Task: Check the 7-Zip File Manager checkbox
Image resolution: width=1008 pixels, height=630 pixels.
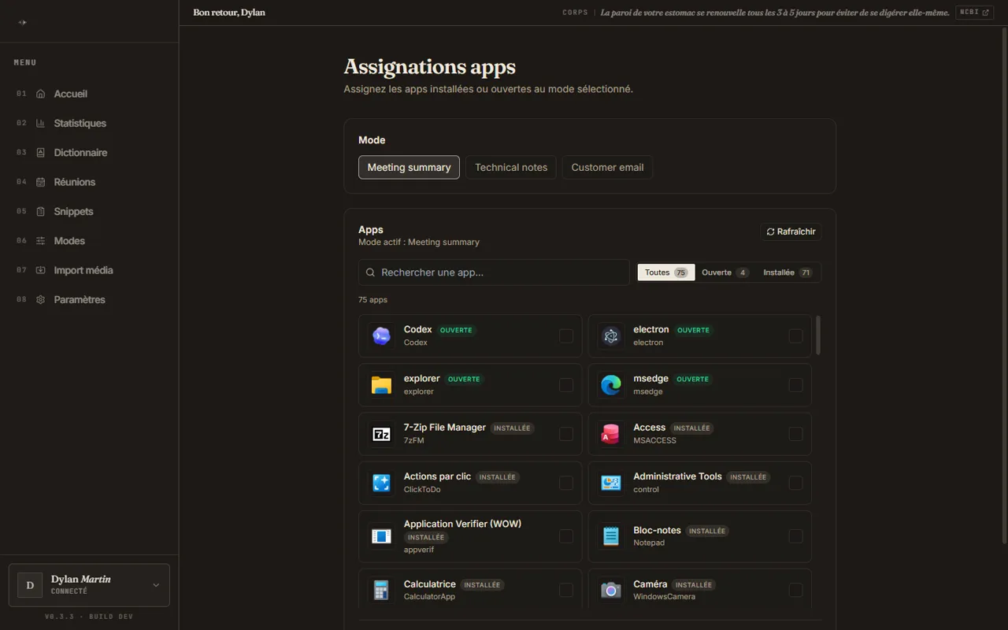Action: pyautogui.click(x=566, y=434)
